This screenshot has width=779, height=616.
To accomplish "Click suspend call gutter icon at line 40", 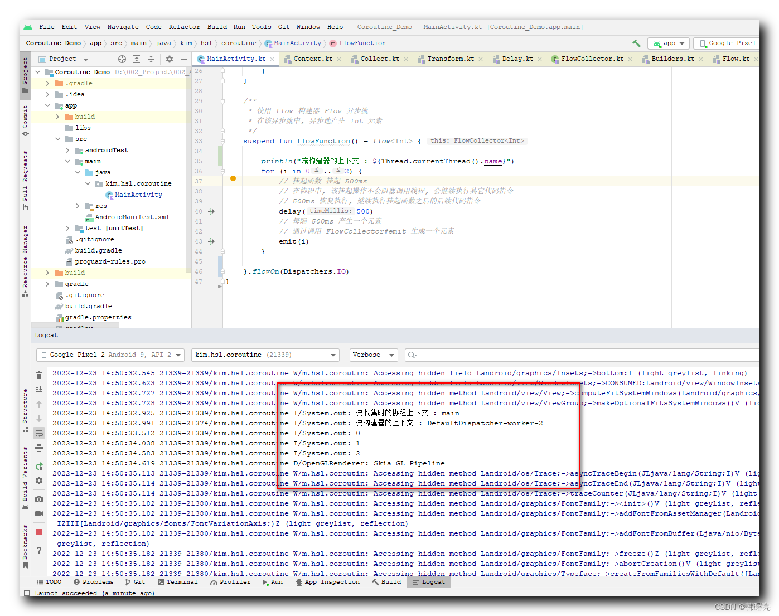I will 211,211.
